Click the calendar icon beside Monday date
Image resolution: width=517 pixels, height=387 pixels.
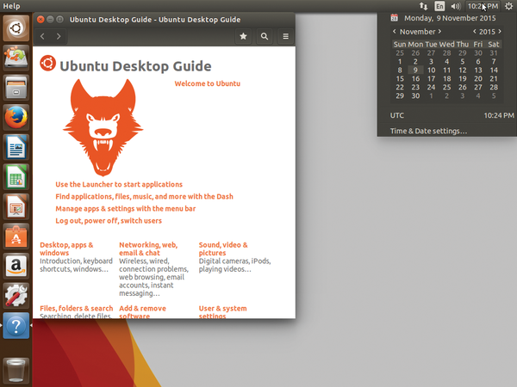coord(395,18)
